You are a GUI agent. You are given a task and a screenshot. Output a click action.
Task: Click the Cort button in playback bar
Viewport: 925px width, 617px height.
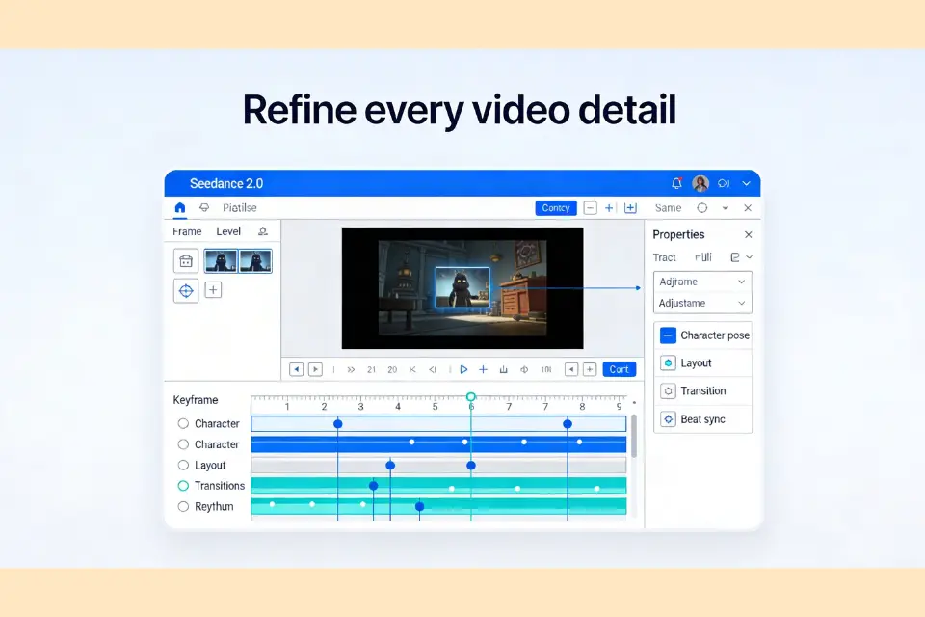619,369
